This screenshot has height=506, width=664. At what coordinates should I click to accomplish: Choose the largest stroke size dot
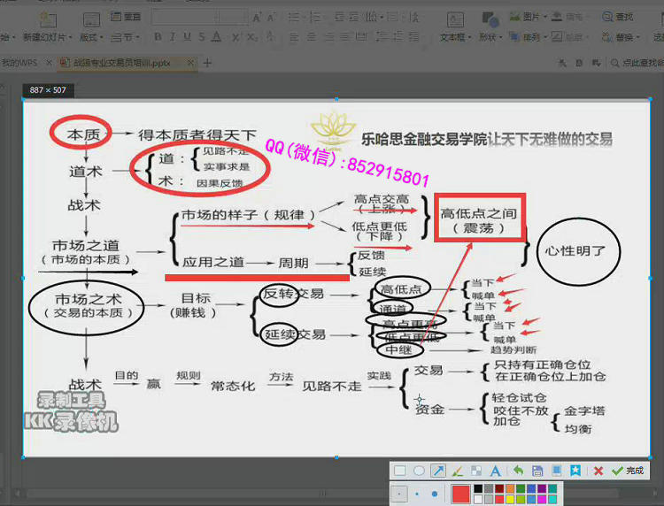(x=434, y=494)
